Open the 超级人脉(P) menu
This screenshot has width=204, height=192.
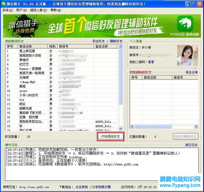click(39, 10)
